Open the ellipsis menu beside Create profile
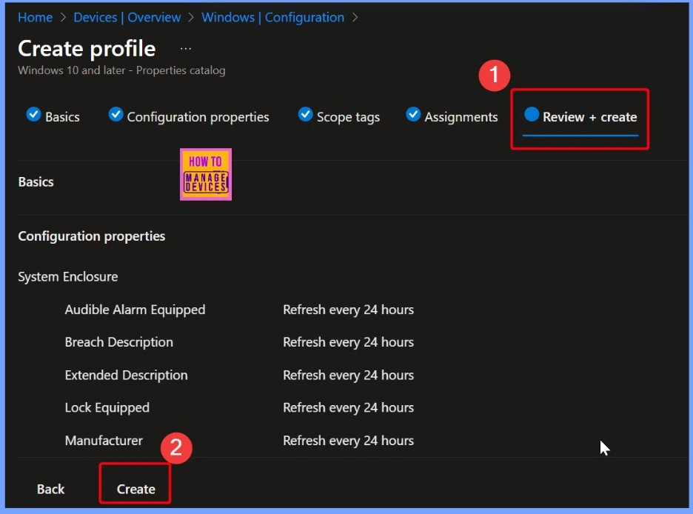This screenshot has width=693, height=514. [x=186, y=49]
